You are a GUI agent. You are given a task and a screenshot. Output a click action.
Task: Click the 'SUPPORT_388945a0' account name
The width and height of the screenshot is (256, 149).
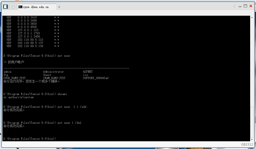96,78
